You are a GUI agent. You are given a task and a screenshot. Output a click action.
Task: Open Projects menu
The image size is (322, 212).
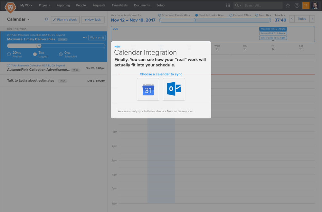click(x=44, y=5)
